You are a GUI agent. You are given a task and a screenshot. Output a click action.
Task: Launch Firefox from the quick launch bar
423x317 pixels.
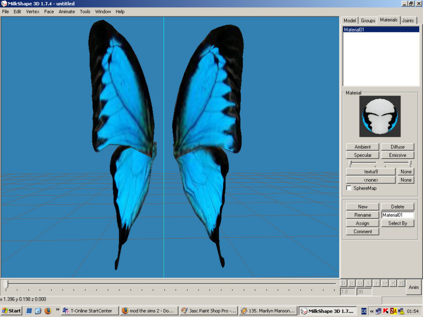[48, 311]
